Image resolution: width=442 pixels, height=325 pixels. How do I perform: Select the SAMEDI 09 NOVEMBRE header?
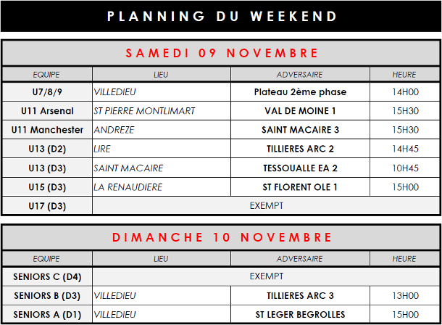click(221, 54)
